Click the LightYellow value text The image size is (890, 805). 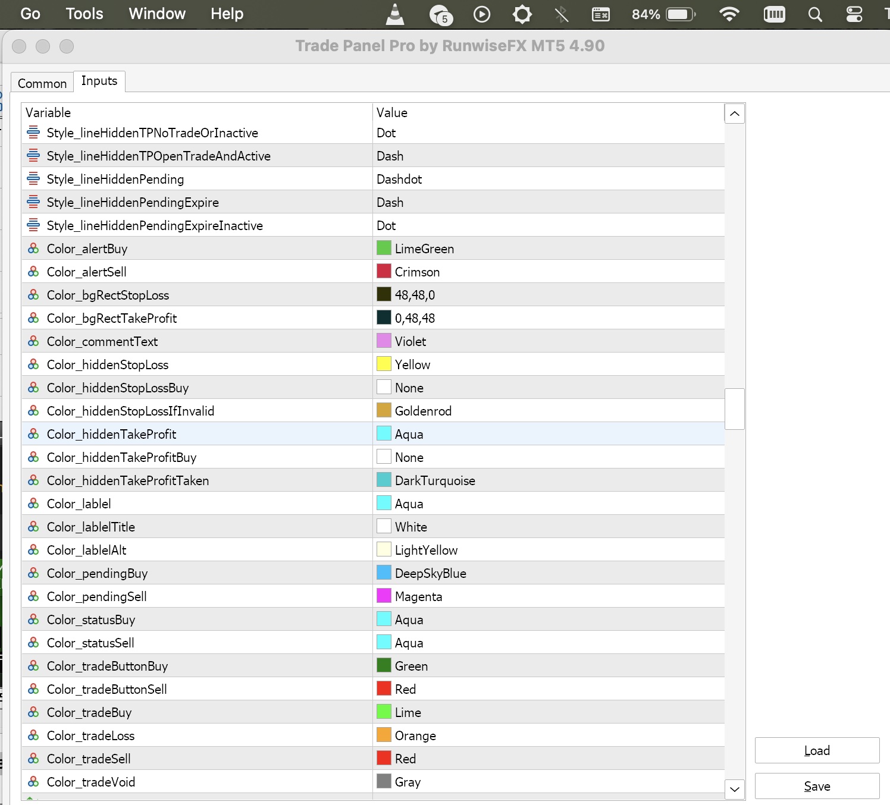click(427, 550)
